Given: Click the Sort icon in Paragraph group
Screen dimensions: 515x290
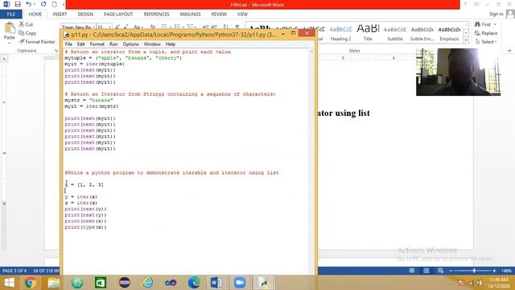Looking at the screenshot, I should pyautogui.click(x=225, y=27).
